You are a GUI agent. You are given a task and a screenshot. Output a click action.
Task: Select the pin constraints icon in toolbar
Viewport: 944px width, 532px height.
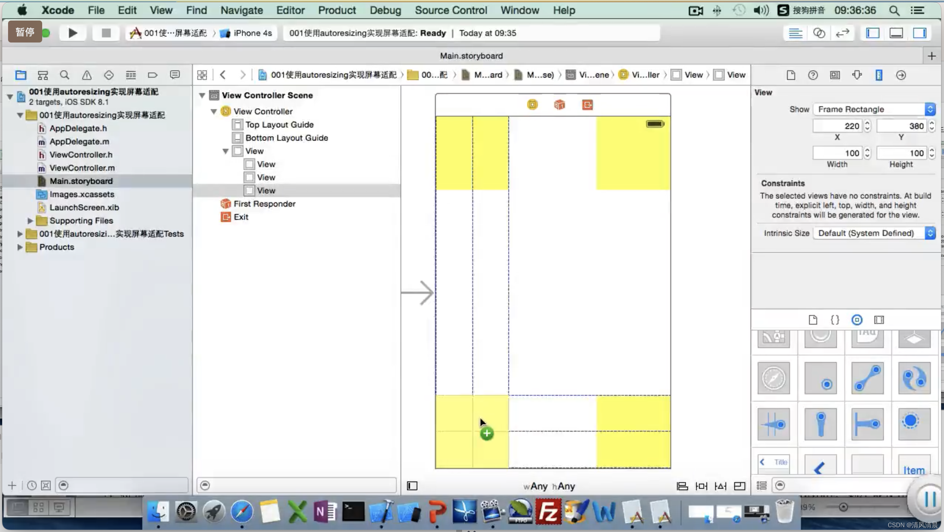(702, 486)
